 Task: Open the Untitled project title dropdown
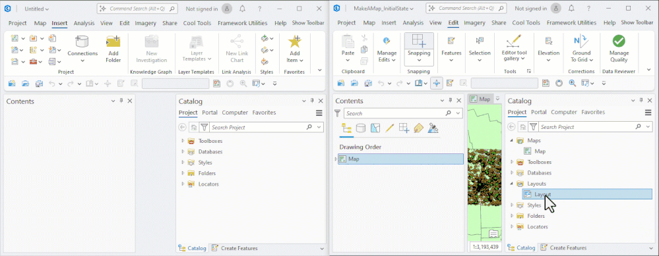click(36, 9)
